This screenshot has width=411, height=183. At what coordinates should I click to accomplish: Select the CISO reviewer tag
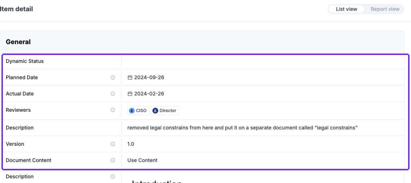click(x=138, y=111)
